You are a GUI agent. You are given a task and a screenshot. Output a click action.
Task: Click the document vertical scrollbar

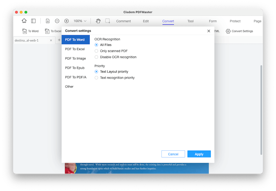261,110
